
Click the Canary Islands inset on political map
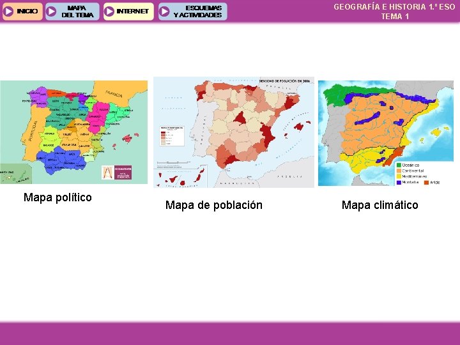16,174
